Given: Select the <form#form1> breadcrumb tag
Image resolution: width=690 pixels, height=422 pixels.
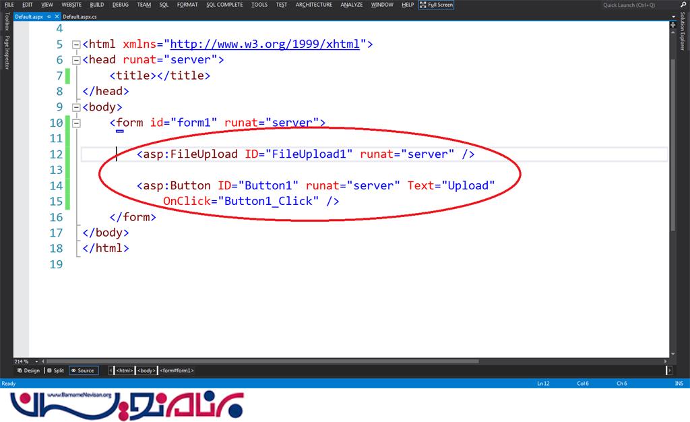Looking at the screenshot, I should (x=177, y=371).
